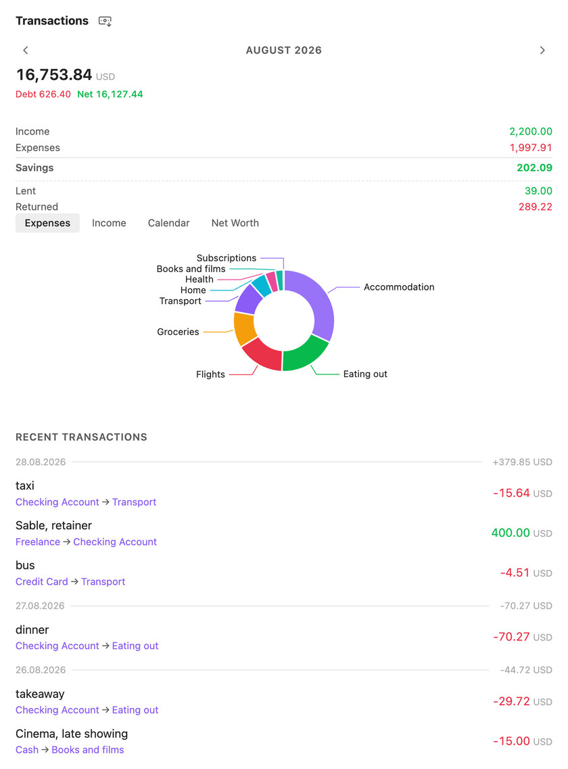Open Checking Account link in takeaway row
The height and width of the screenshot is (769, 568).
click(57, 710)
